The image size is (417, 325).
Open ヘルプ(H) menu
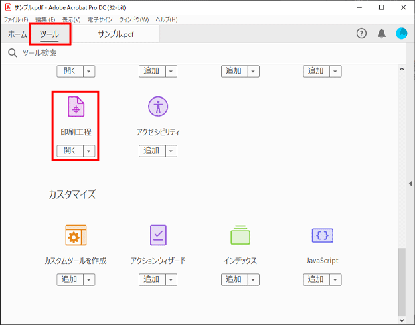tap(167, 19)
